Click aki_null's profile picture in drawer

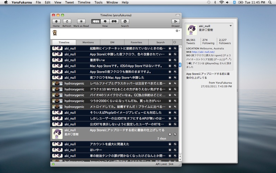192,30
